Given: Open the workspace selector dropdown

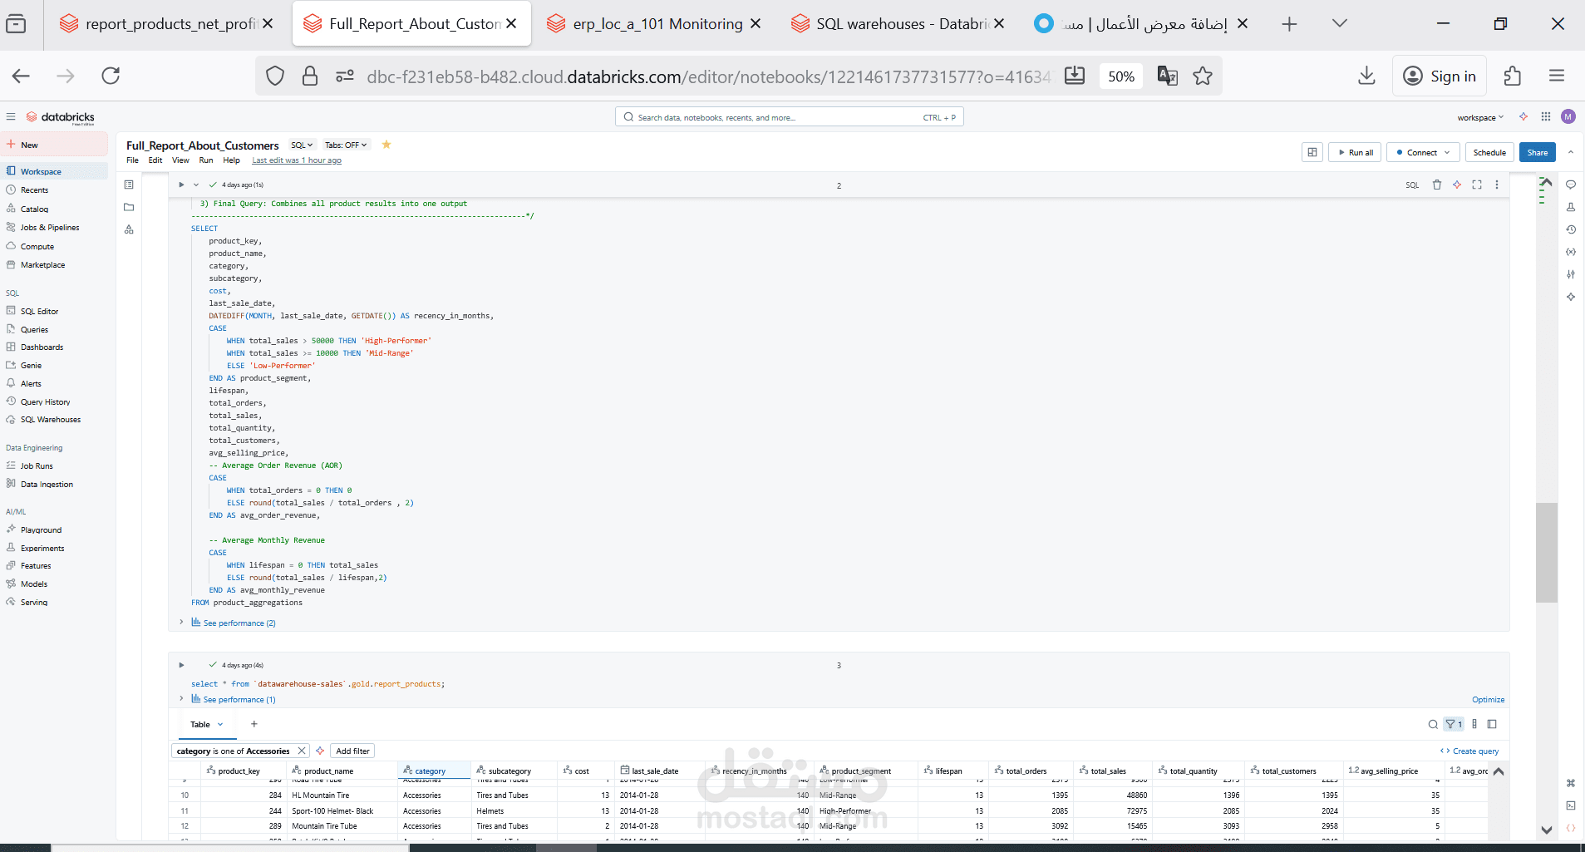Looking at the screenshot, I should coord(1480,117).
